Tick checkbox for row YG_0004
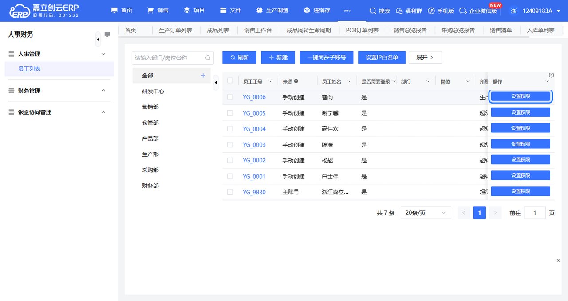 (230, 129)
